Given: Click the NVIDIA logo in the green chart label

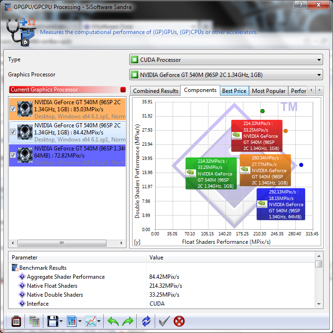Looking at the screenshot, I should (x=191, y=173).
